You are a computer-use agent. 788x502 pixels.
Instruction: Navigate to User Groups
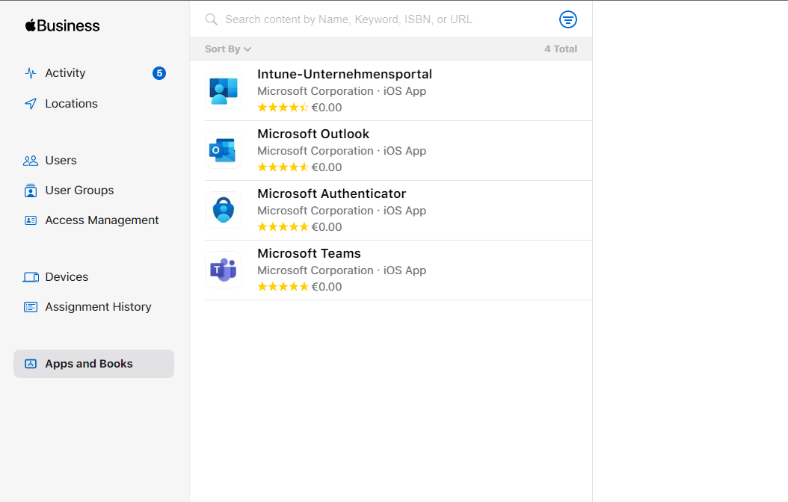point(79,190)
